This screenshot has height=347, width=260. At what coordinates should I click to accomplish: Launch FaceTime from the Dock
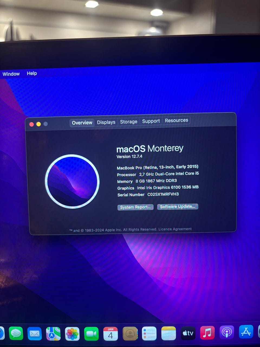pos(91,333)
